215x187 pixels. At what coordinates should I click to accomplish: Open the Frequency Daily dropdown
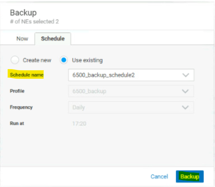(x=131, y=107)
